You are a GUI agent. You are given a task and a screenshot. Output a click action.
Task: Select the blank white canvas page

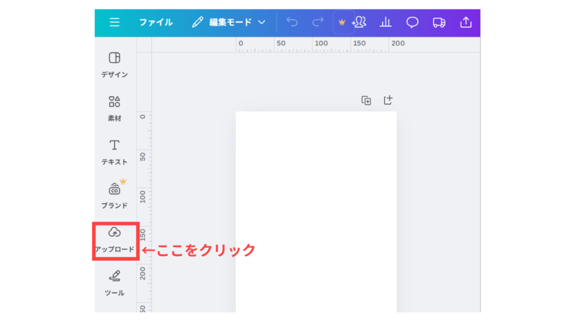[x=316, y=213]
